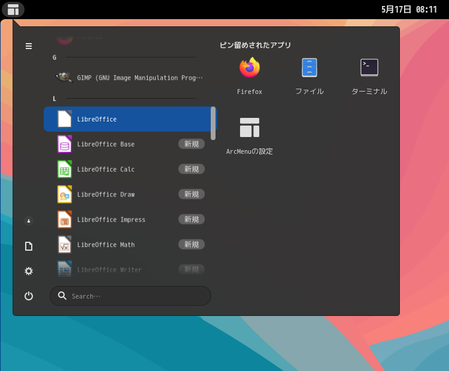
Task: Open the LibreOffice Calc icon
Action: (x=65, y=169)
